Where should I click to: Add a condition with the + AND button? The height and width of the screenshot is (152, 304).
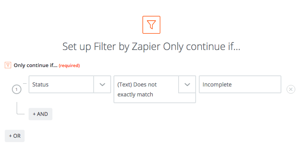(x=40, y=114)
